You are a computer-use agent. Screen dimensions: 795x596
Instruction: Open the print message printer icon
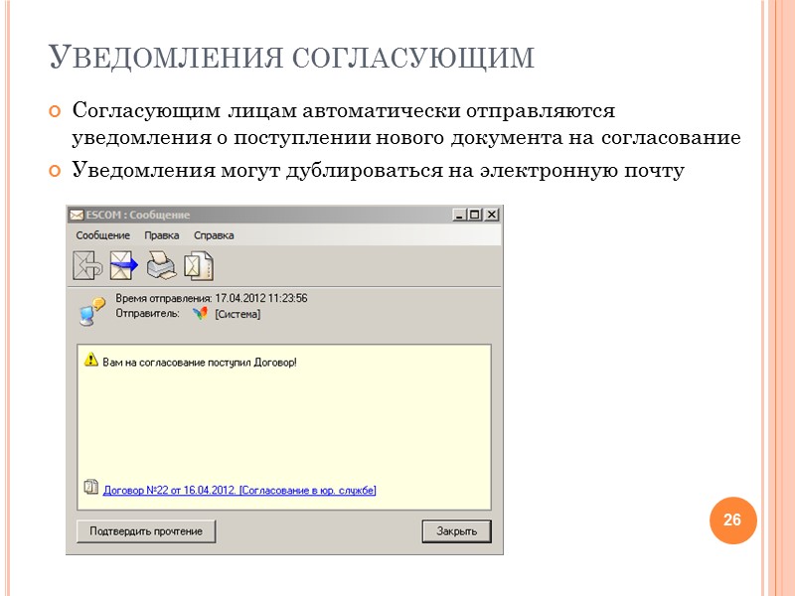[x=159, y=263]
